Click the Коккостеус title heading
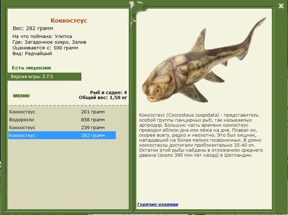 click(69, 20)
